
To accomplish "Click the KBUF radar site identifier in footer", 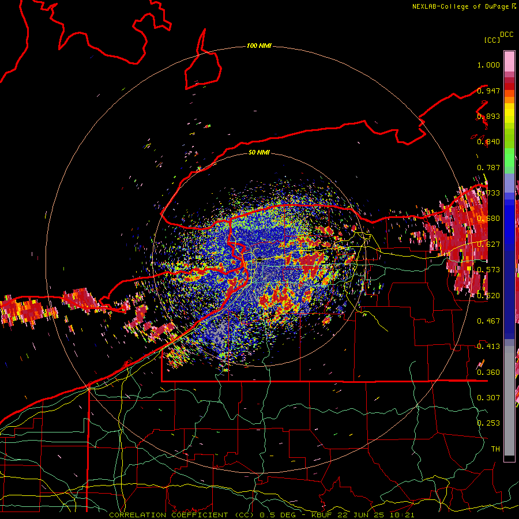I will [x=321, y=515].
